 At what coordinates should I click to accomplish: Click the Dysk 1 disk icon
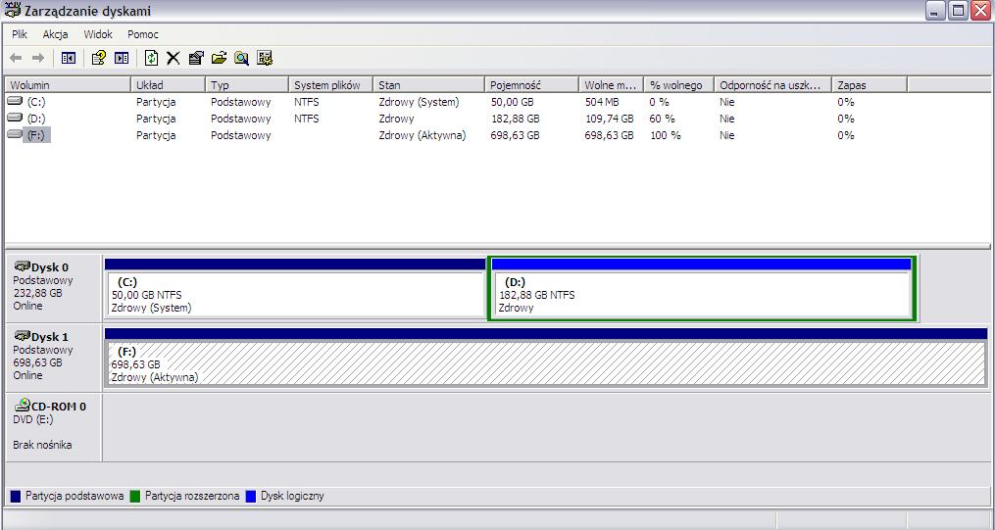click(22, 336)
